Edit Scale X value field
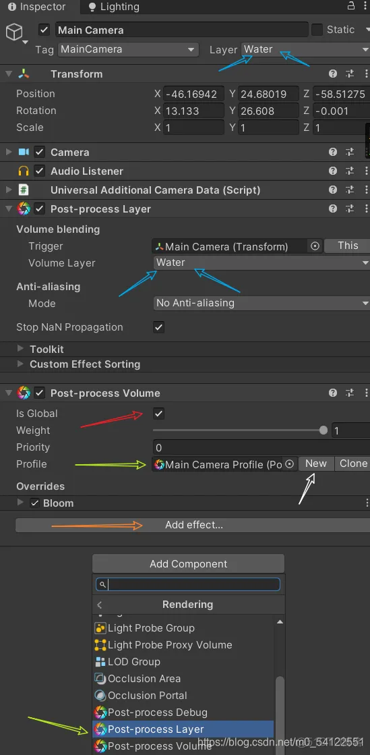370x755 pixels. pyautogui.click(x=194, y=128)
